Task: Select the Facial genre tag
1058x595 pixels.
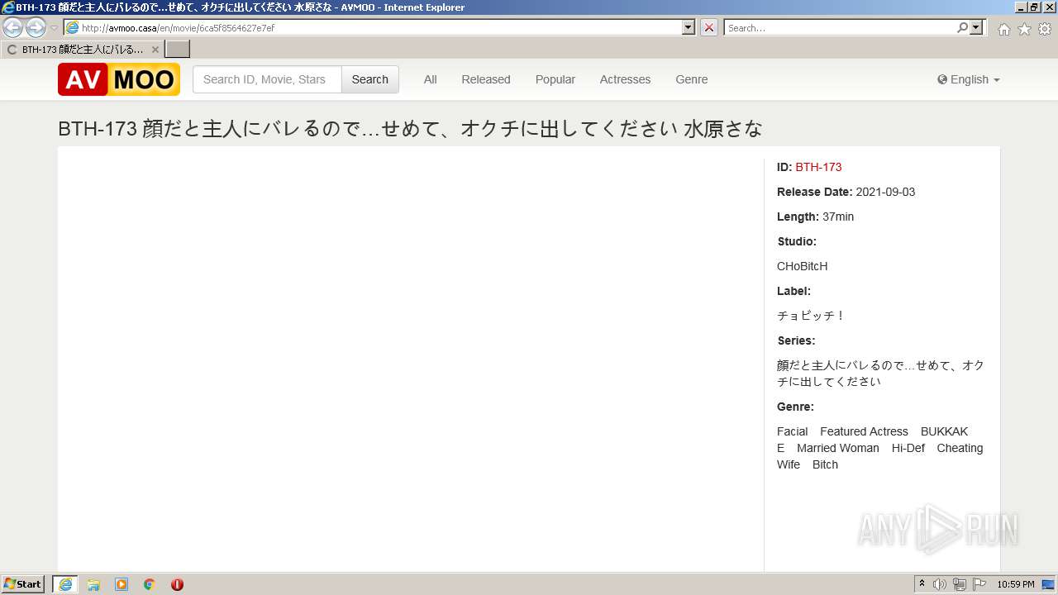Action: [792, 431]
